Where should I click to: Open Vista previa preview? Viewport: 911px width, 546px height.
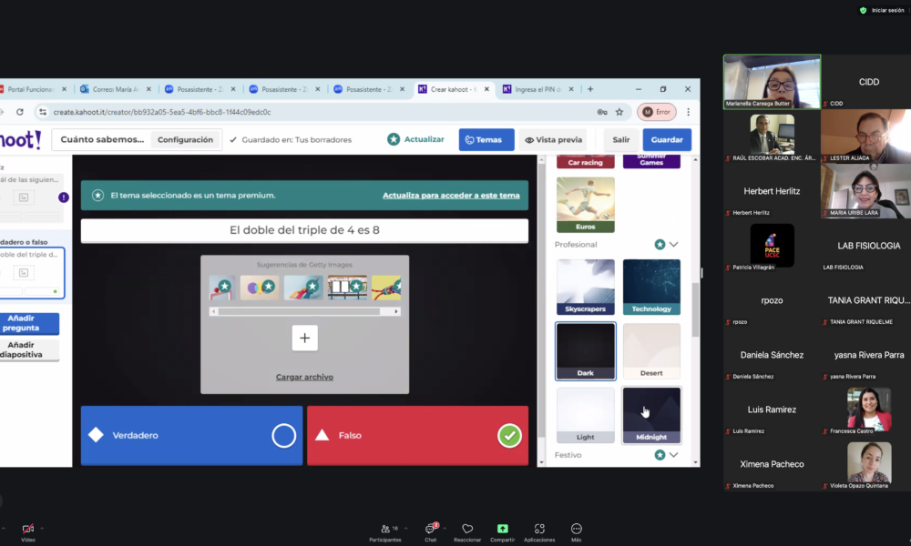[x=553, y=140]
